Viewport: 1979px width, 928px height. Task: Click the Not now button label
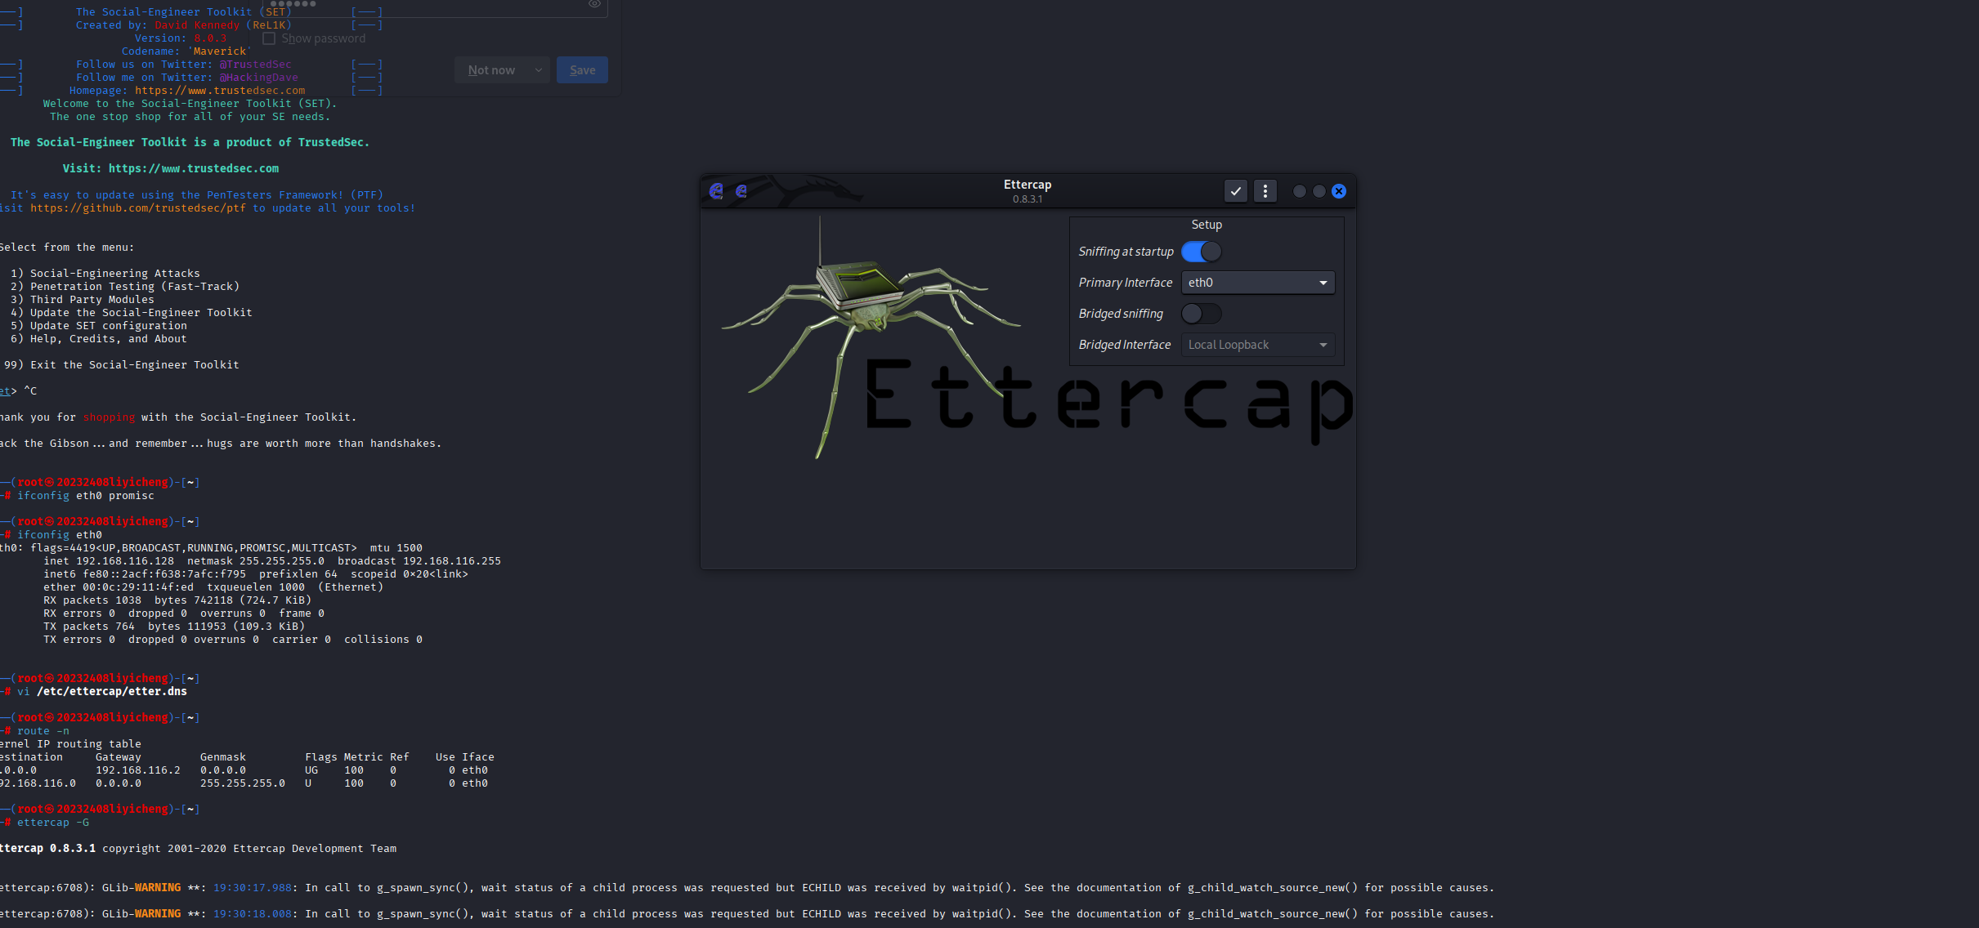[491, 70]
